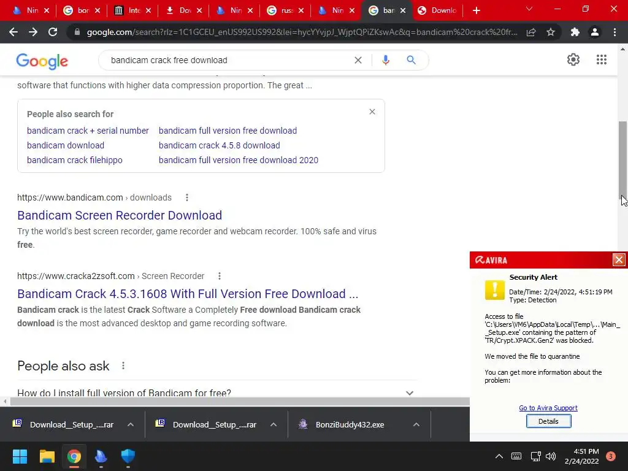This screenshot has width=628, height=471.
Task: Search bandicam crack filehippo suggestion
Action: (x=74, y=160)
